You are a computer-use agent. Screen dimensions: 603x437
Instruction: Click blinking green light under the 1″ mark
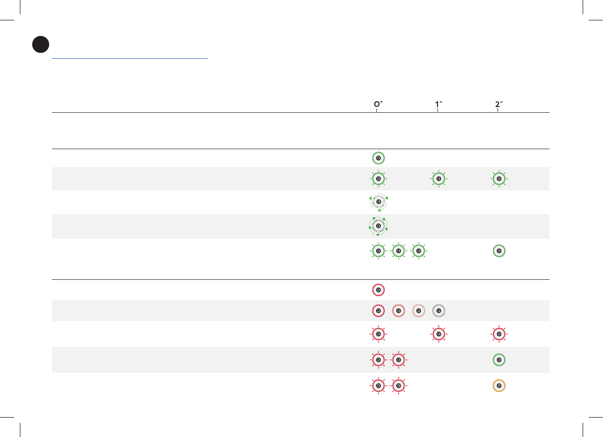coord(438,179)
